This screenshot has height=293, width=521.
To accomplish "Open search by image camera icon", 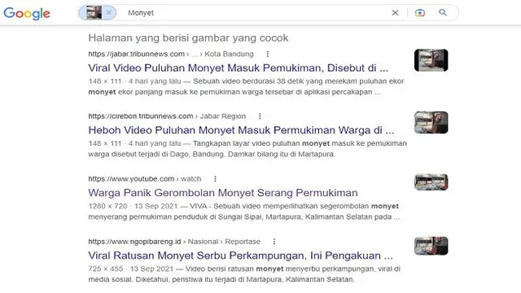I will 420,13.
